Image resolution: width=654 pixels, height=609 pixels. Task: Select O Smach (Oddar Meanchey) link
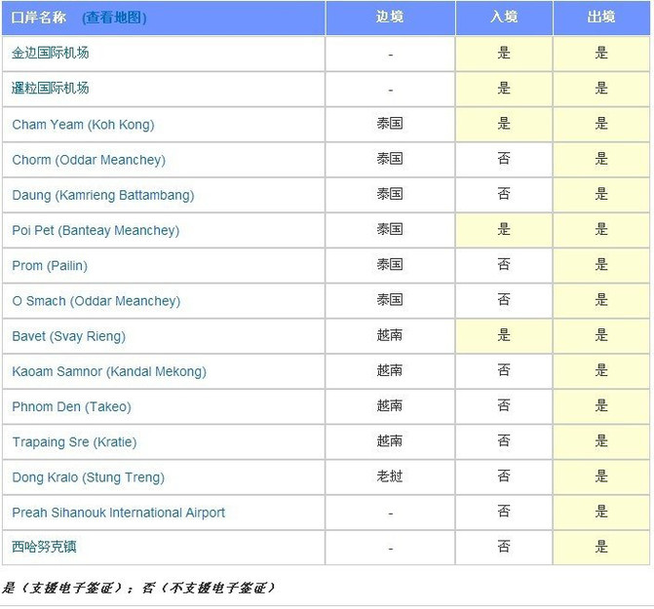click(x=96, y=301)
